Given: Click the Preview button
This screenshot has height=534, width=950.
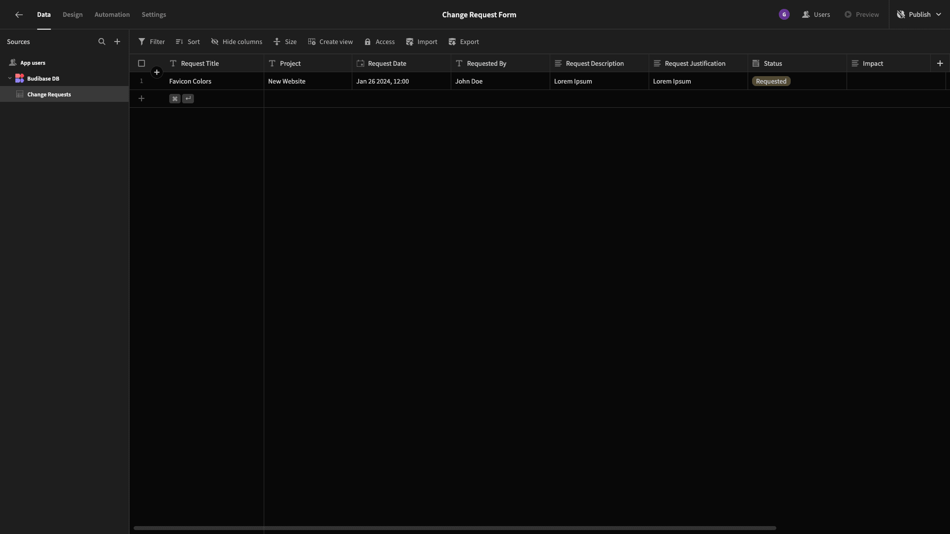Looking at the screenshot, I should 861,15.
